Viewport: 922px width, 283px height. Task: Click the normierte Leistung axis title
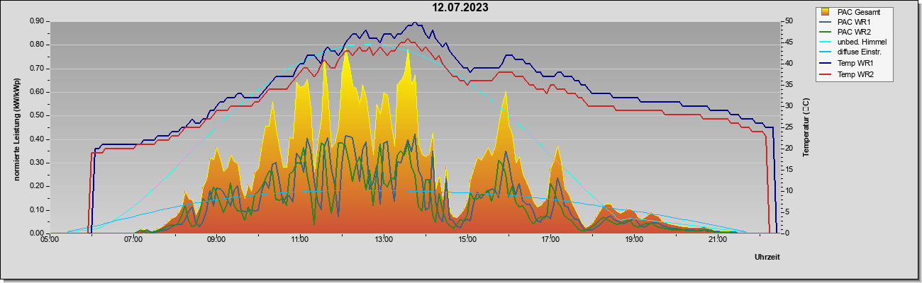click(x=17, y=127)
